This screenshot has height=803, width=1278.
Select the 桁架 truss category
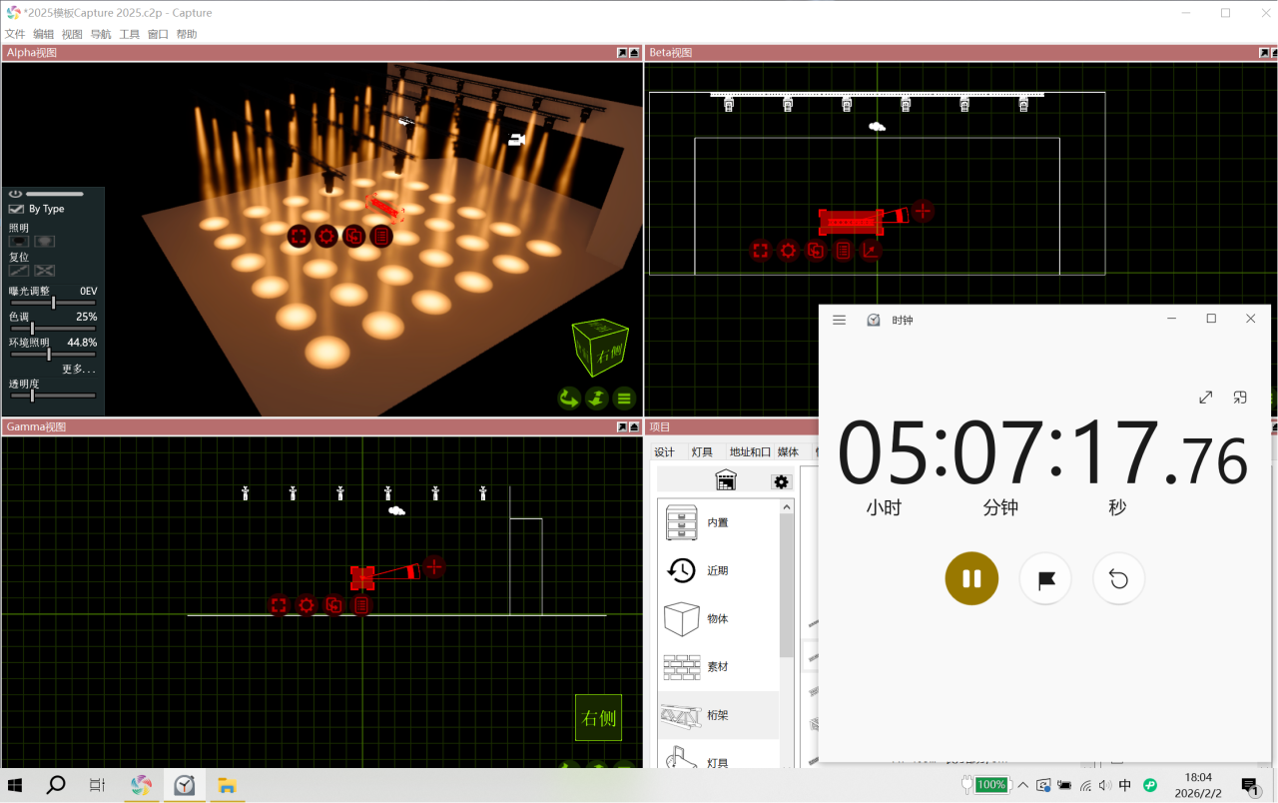point(717,715)
